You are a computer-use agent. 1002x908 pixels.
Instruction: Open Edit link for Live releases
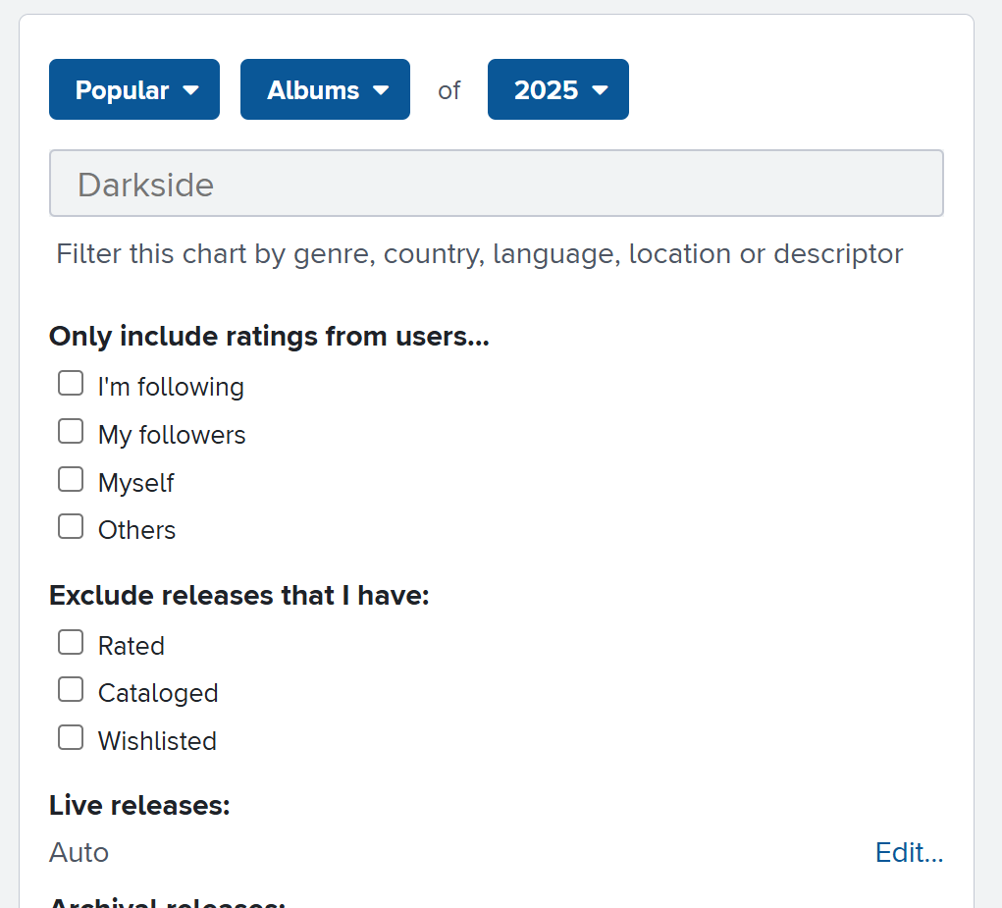[x=909, y=852]
